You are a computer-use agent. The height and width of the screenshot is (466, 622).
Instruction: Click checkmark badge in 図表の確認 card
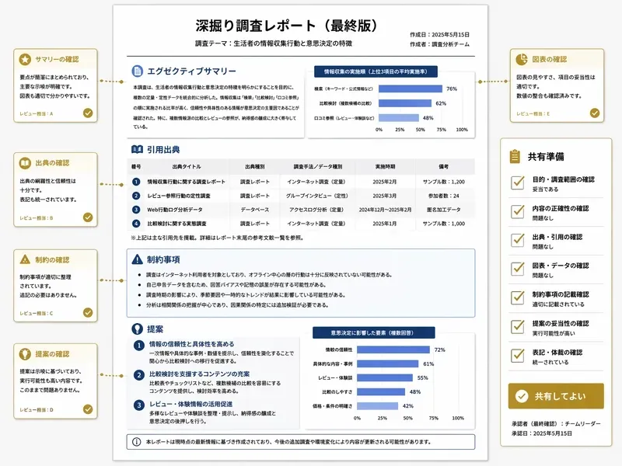(595, 113)
